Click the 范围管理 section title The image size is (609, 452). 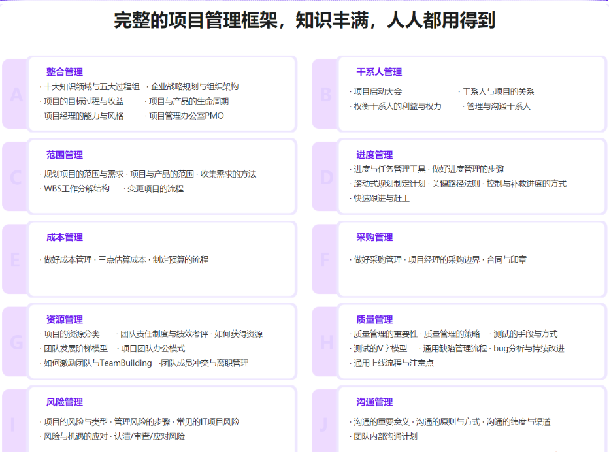coord(65,155)
